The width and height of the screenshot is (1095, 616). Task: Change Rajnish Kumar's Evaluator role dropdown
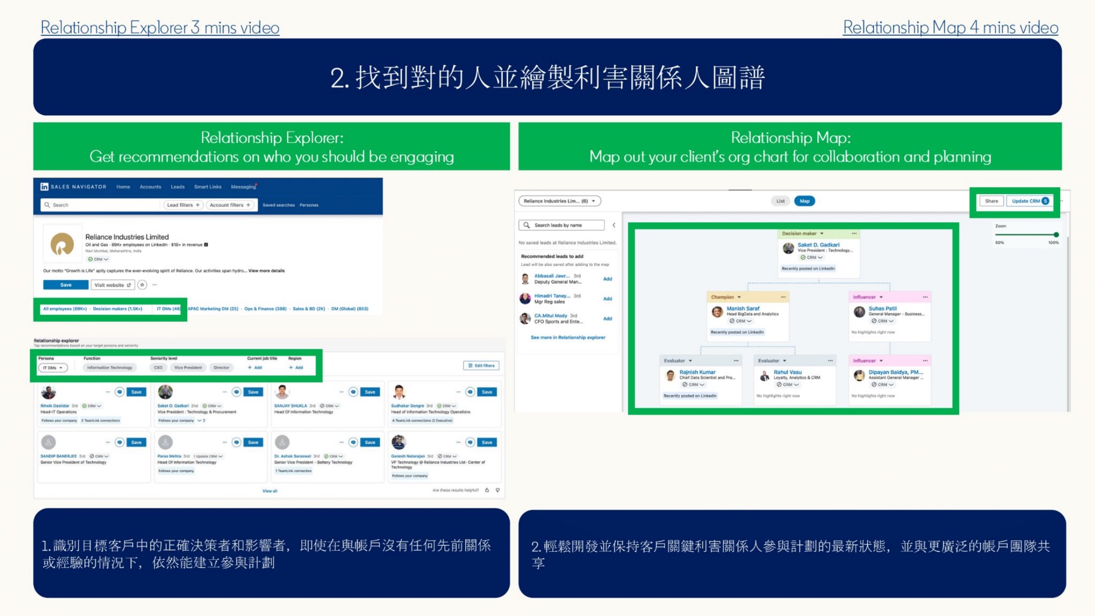678,361
